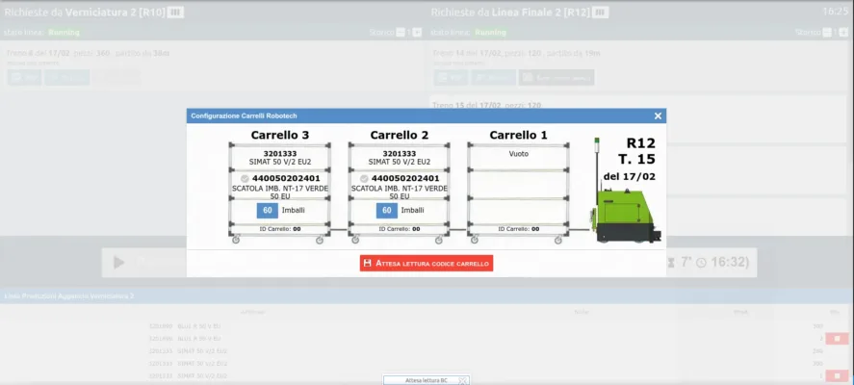Select the 60 Imballi value on Carrello 2
The height and width of the screenshot is (385, 854).
coord(387,210)
